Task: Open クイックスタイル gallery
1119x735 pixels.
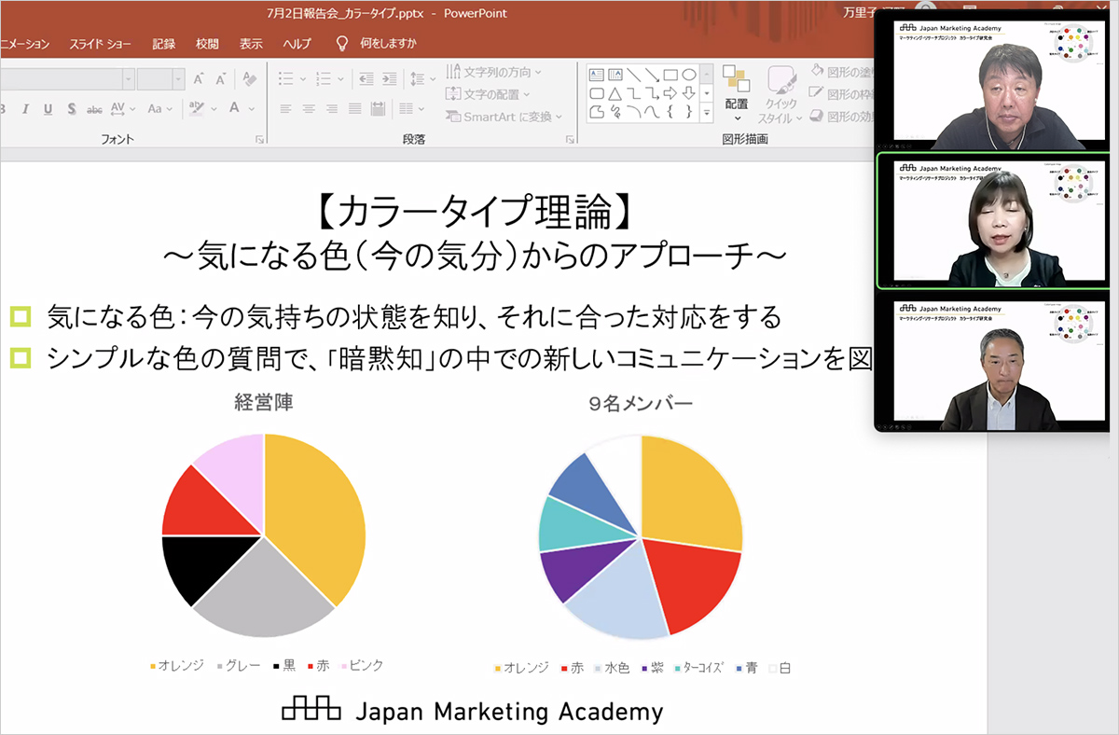Action: [x=781, y=94]
